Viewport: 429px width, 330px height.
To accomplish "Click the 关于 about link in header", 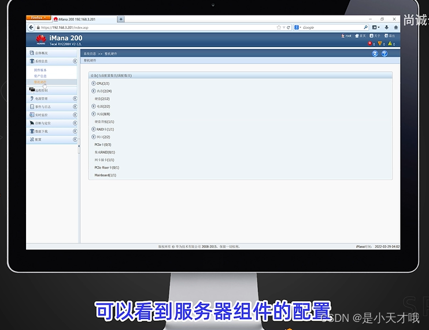I will click(x=375, y=36).
